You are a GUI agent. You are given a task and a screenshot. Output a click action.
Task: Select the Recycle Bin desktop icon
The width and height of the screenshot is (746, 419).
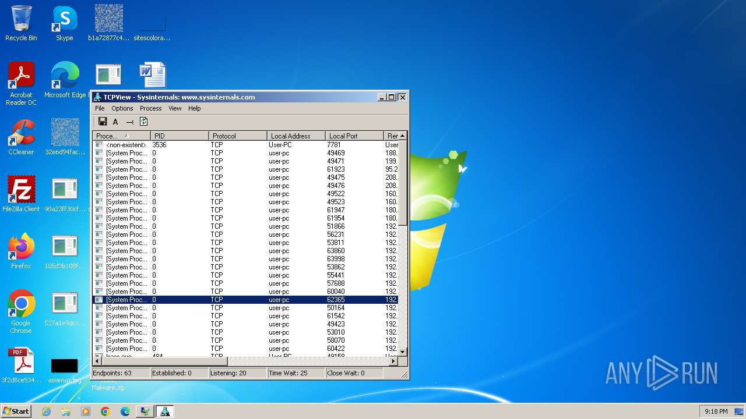(21, 23)
